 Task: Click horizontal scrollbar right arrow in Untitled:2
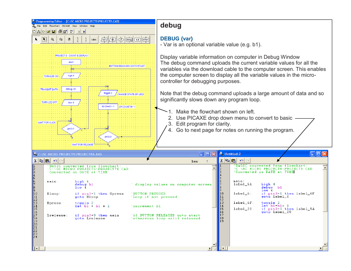point(321,249)
